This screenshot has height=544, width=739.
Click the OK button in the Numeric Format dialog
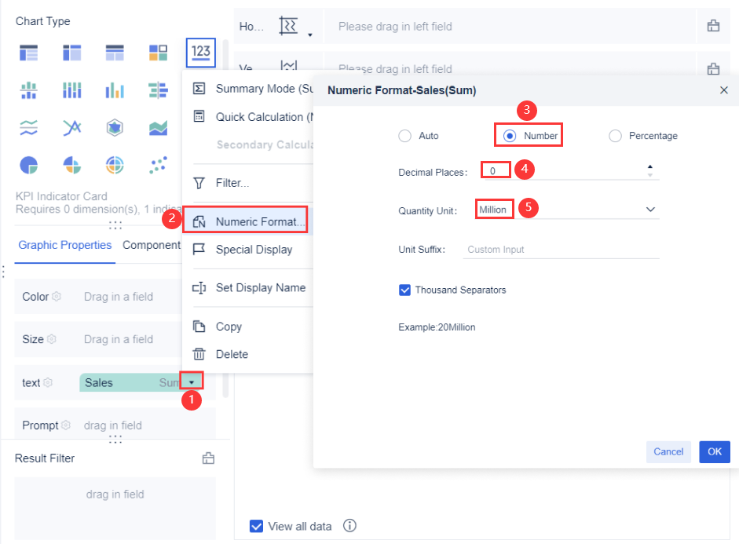714,451
